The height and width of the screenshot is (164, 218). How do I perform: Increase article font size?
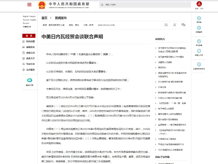coord(175,25)
